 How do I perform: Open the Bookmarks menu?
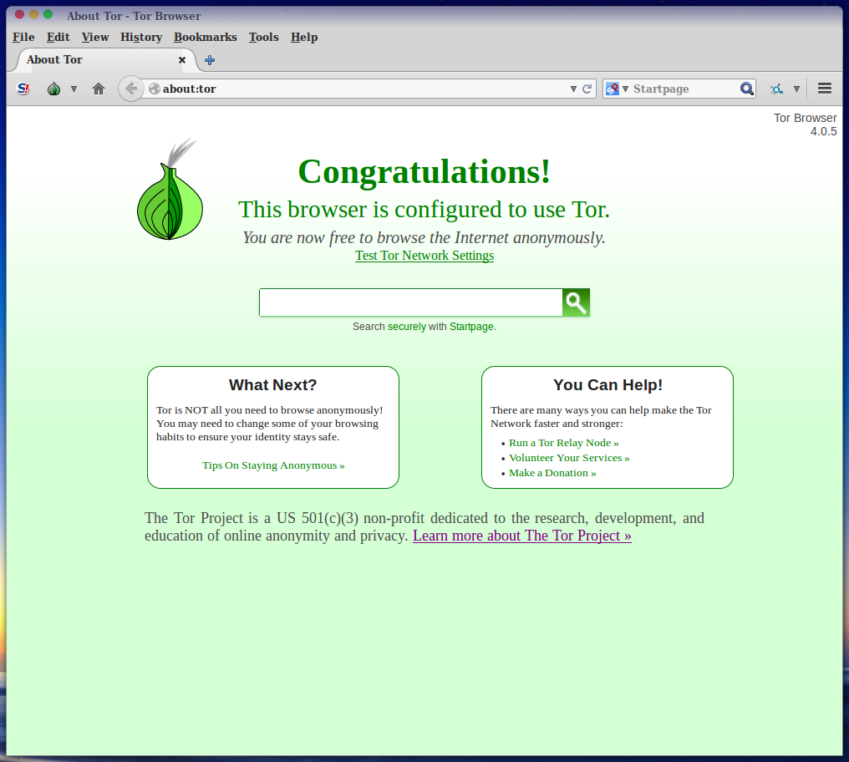[x=206, y=37]
